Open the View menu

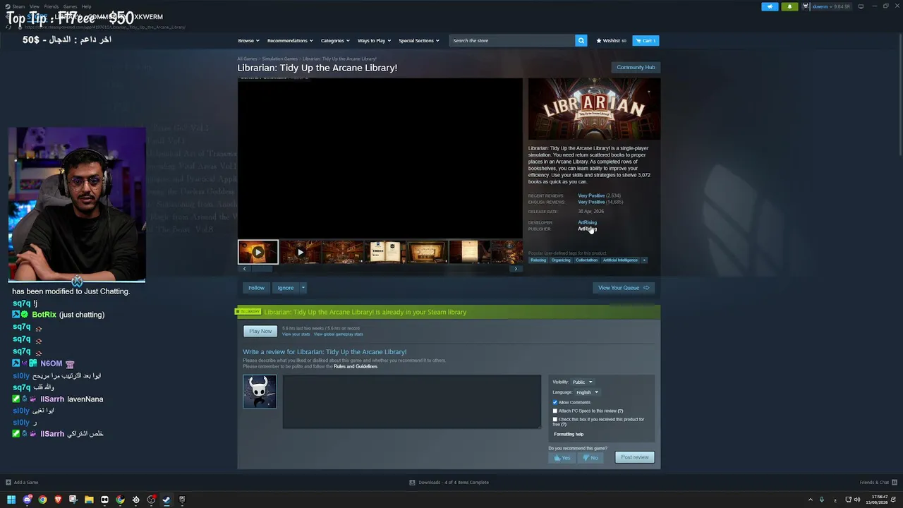[x=35, y=6]
